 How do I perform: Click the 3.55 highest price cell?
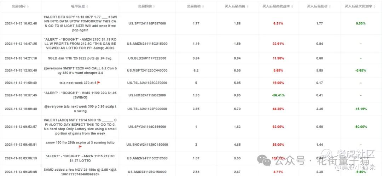tap(237, 158)
